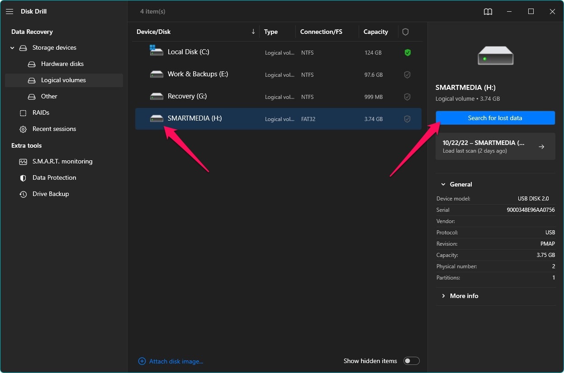Open RAIDs section
The width and height of the screenshot is (564, 373).
(41, 113)
